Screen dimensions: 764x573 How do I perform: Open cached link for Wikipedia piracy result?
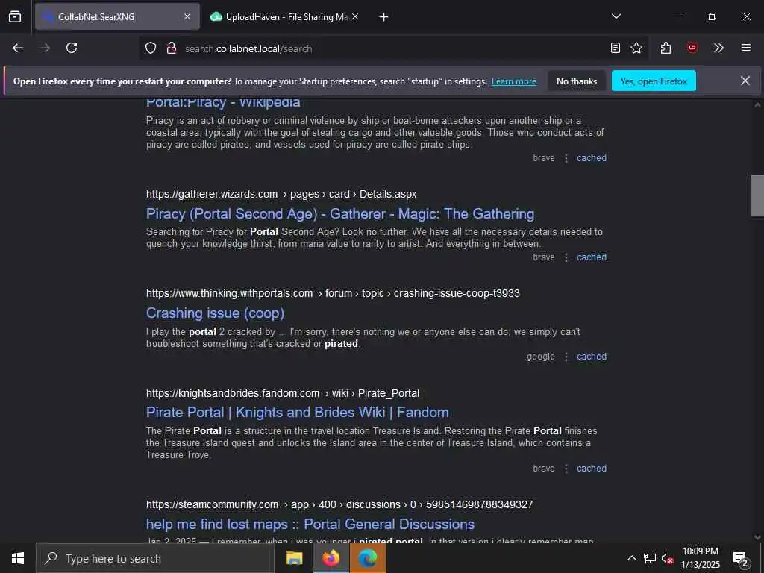click(x=592, y=158)
